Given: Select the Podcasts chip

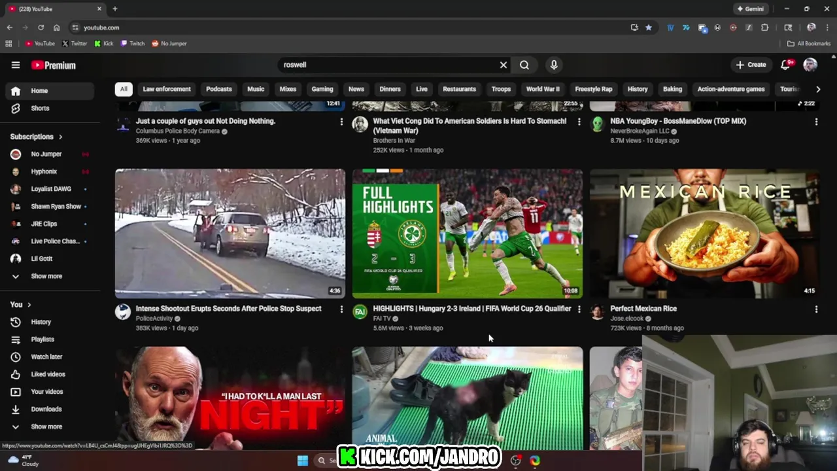Looking at the screenshot, I should coord(219,89).
